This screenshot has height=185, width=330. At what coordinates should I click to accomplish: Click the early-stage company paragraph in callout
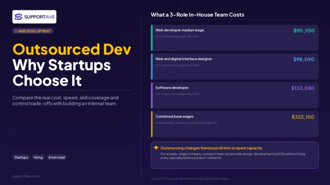click(x=233, y=156)
